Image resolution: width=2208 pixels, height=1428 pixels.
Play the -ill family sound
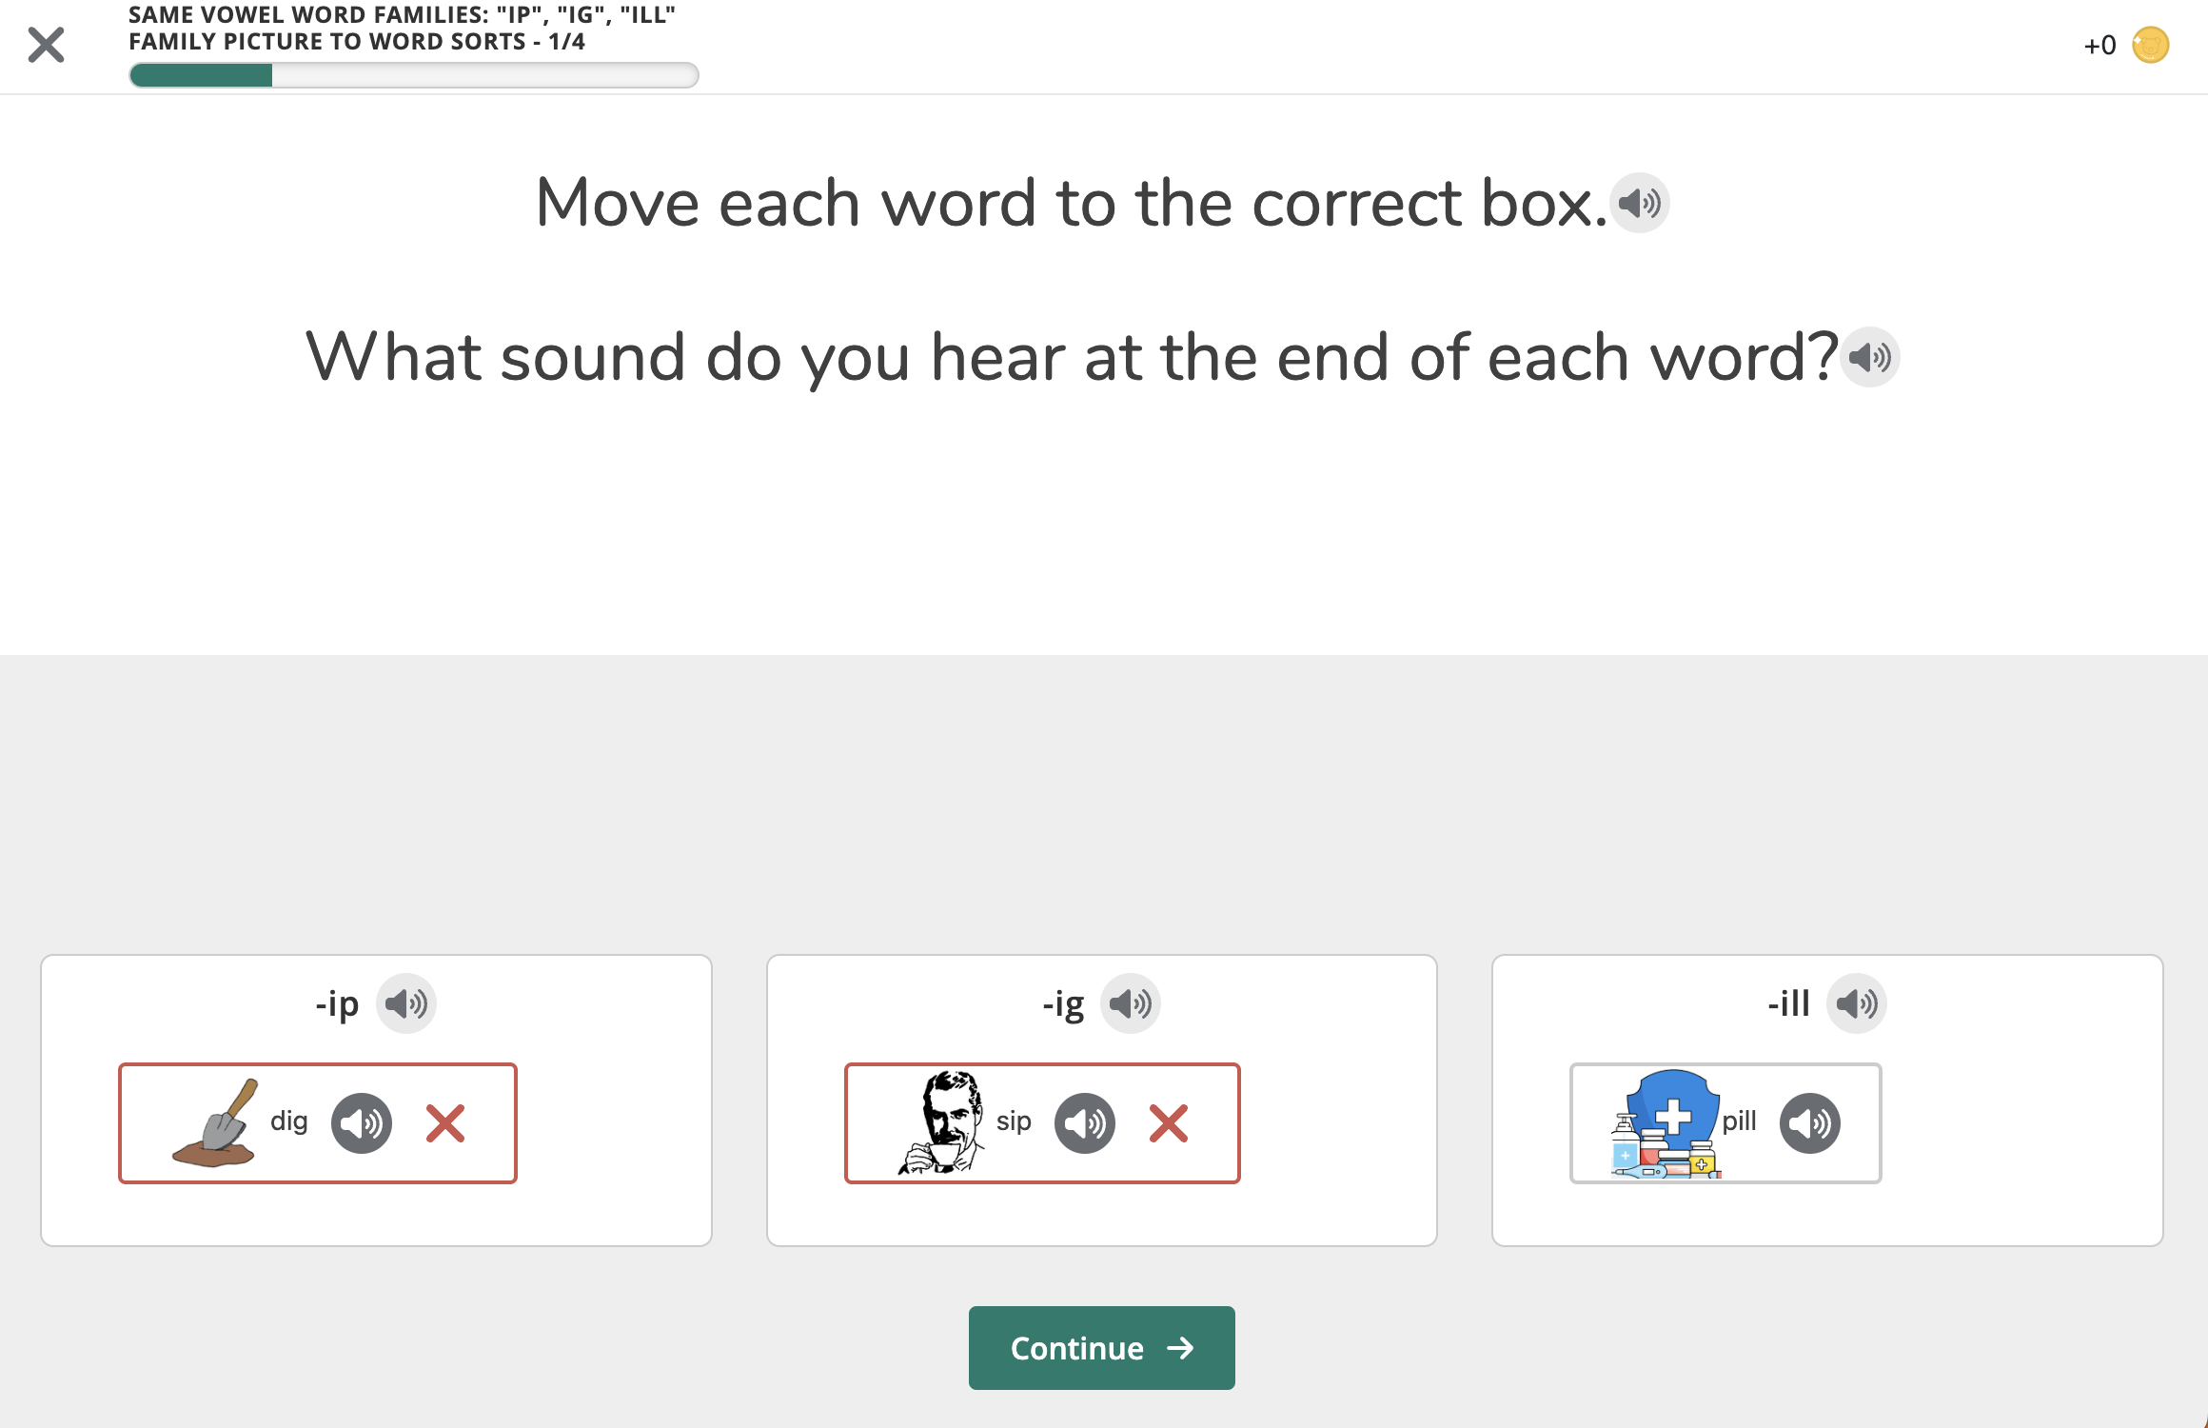(1856, 1003)
